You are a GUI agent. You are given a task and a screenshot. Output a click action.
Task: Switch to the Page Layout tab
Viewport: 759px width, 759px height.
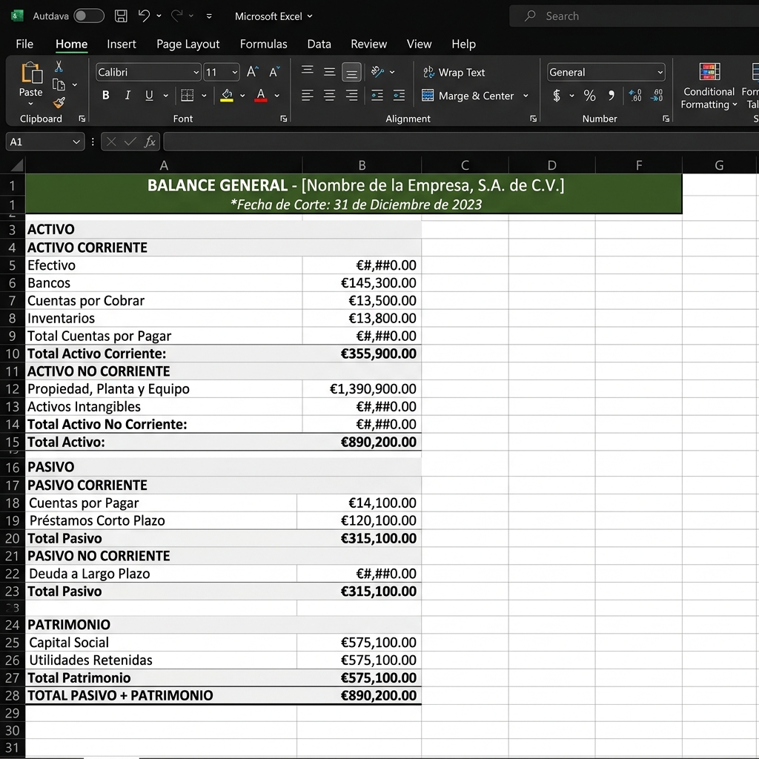tap(188, 44)
